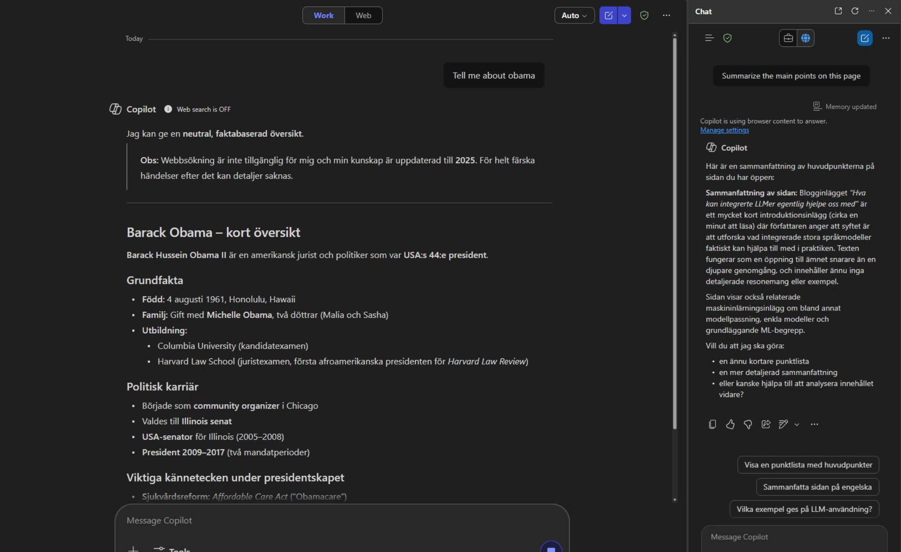The image size is (901, 552).
Task: Click the Barack Obama – kort översikt heading
Action: pyautogui.click(x=213, y=233)
